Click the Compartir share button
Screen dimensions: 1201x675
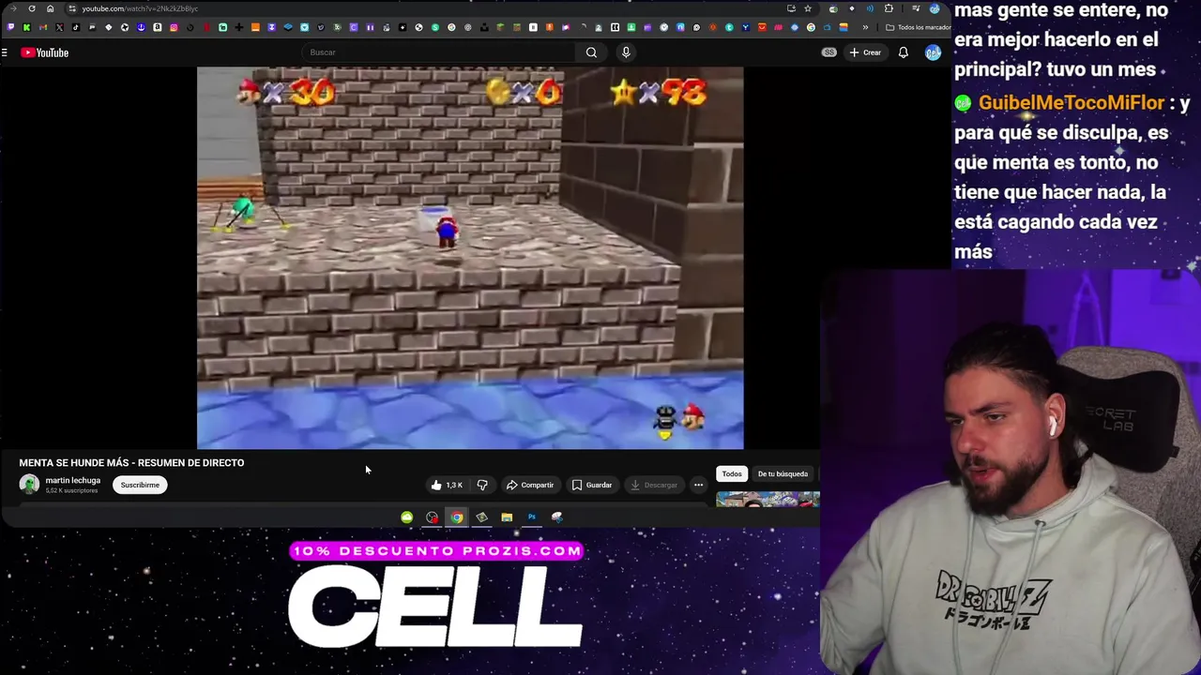coord(529,485)
